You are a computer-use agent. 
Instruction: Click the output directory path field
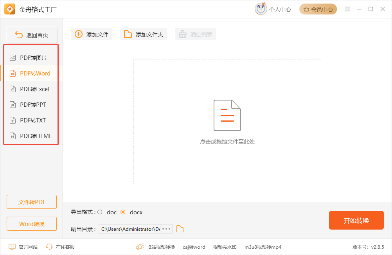pyautogui.click(x=129, y=229)
